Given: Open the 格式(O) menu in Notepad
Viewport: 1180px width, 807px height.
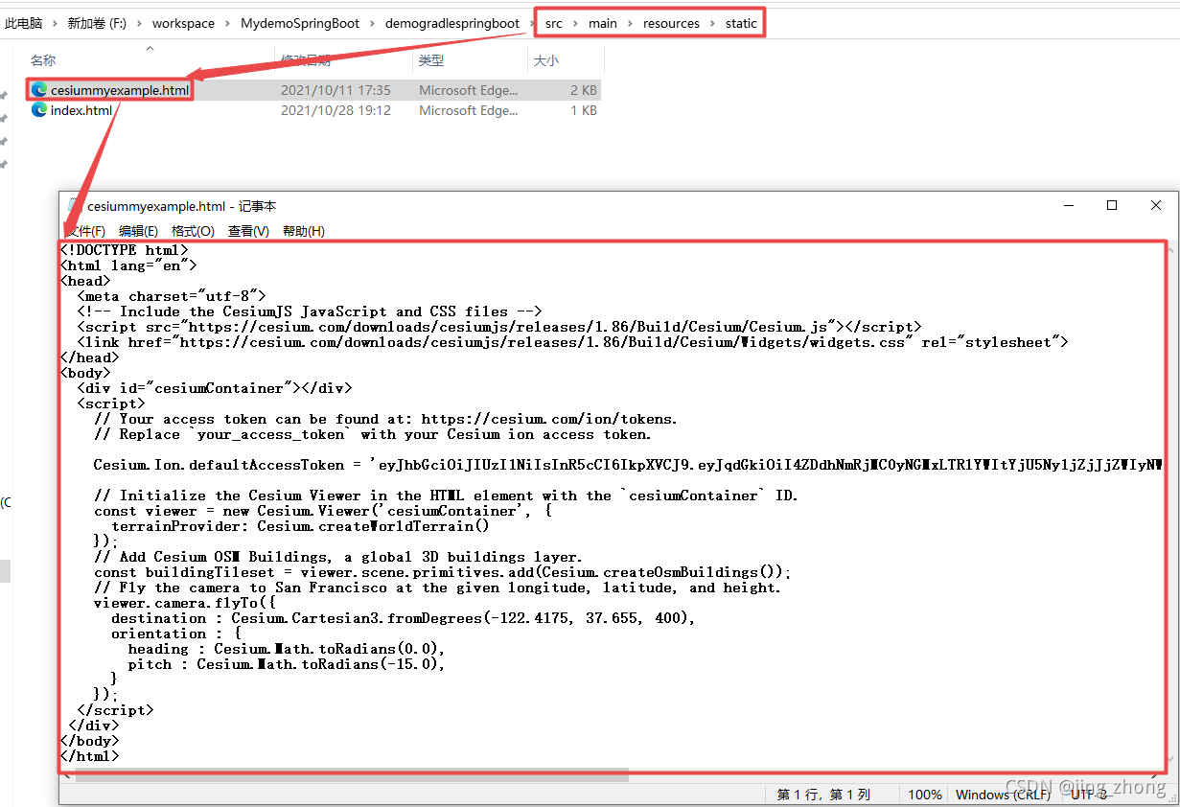Looking at the screenshot, I should coord(193,231).
